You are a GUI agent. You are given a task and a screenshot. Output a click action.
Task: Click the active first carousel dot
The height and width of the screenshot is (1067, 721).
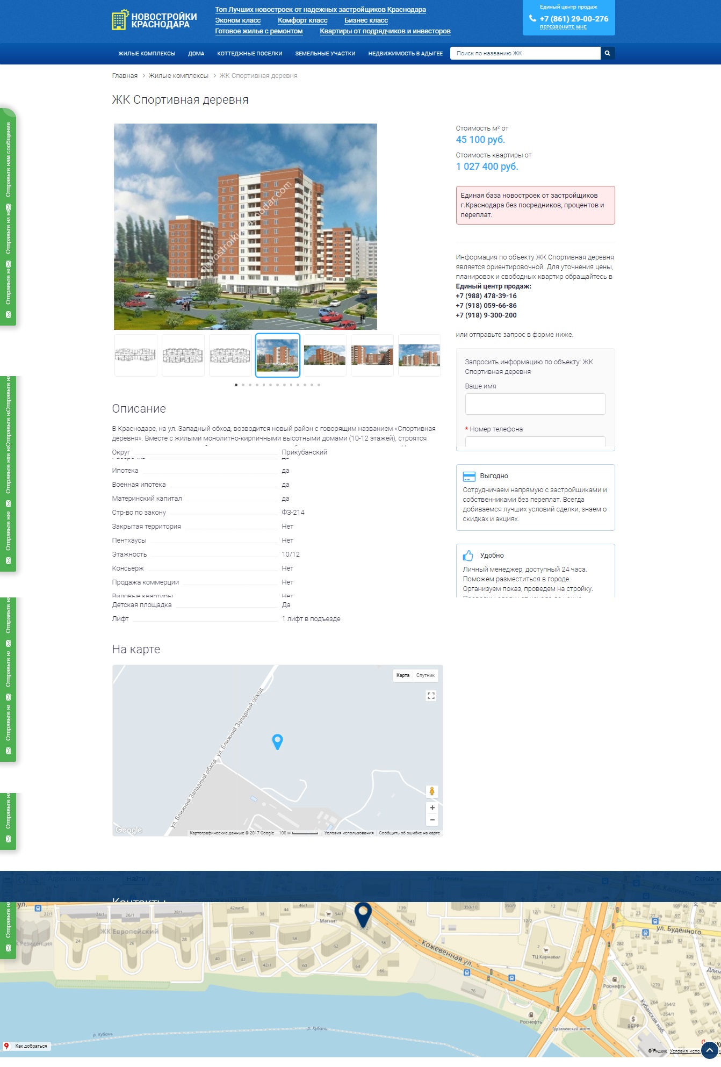pos(236,385)
